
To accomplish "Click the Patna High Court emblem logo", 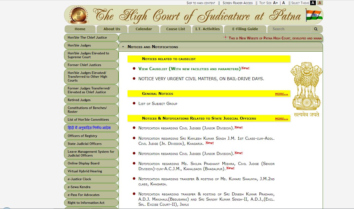I will 78,15.
